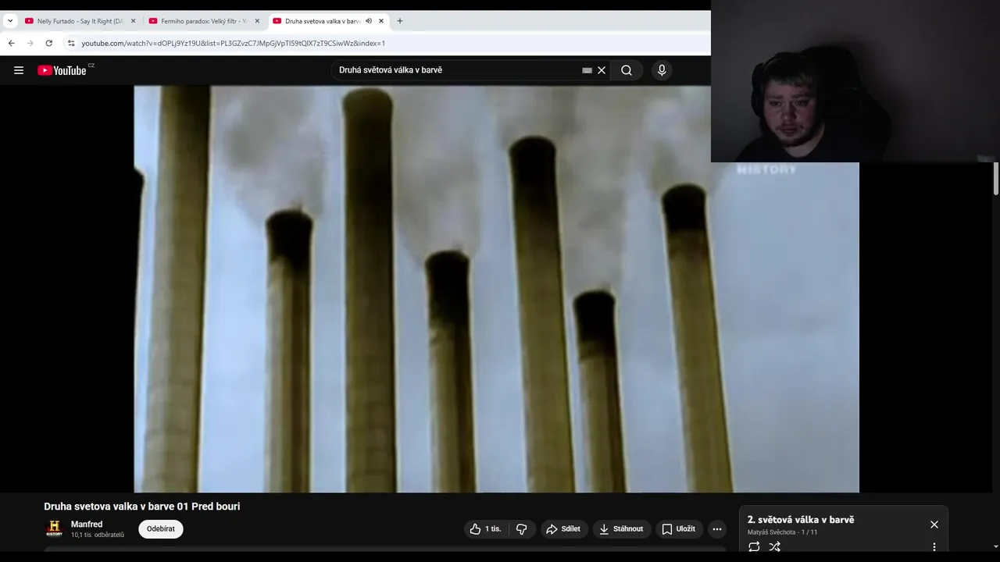Toggle playlist loop icon
1000x562 pixels.
point(754,546)
